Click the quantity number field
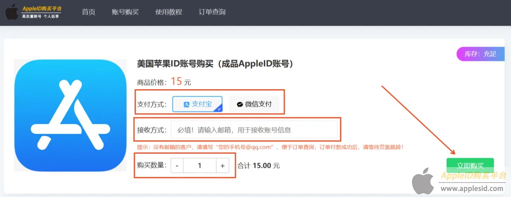Viewport: 511px width, 197px height. pyautogui.click(x=200, y=166)
